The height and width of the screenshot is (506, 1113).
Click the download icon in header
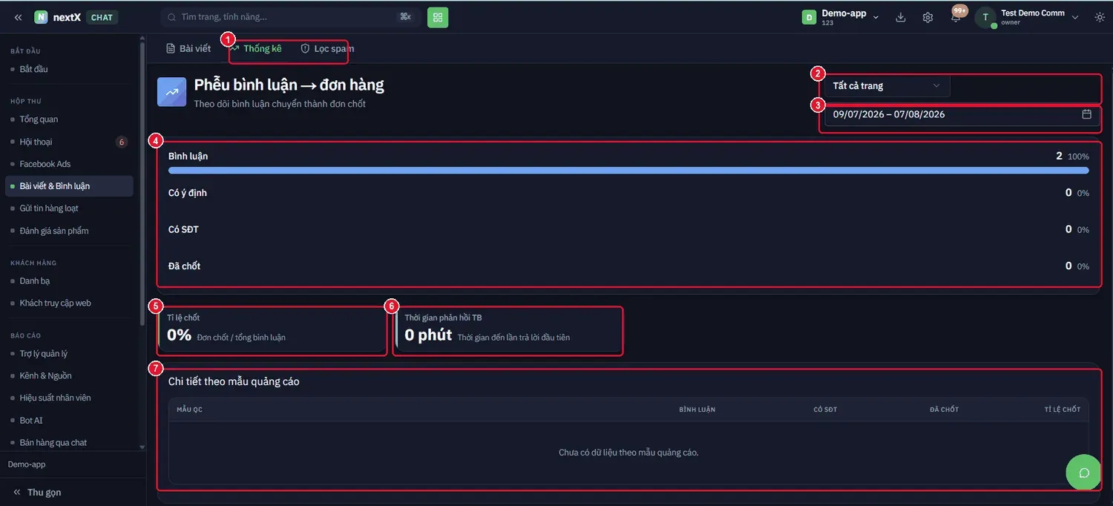pyautogui.click(x=901, y=17)
